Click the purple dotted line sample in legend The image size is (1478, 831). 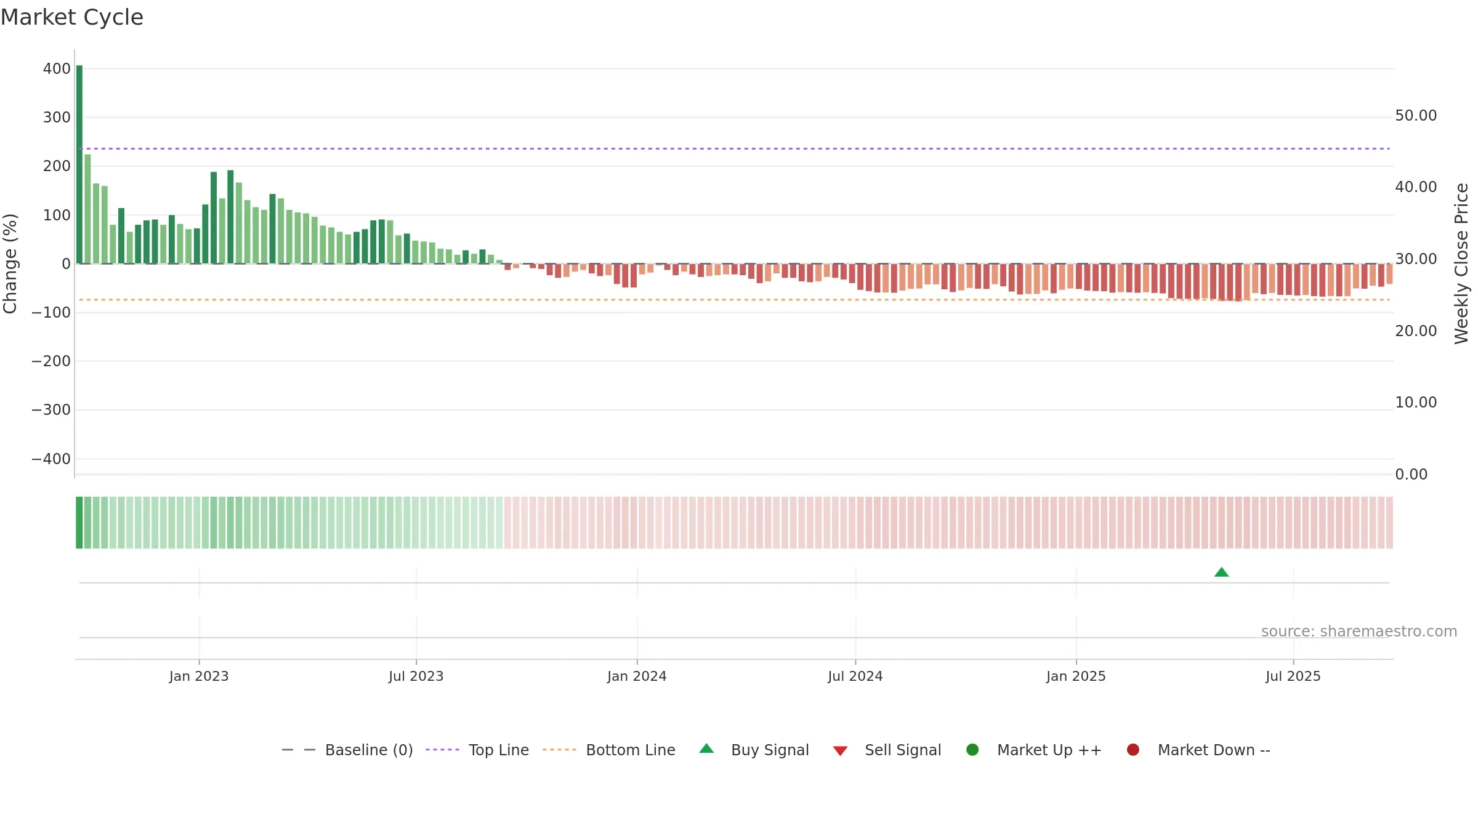pos(442,750)
